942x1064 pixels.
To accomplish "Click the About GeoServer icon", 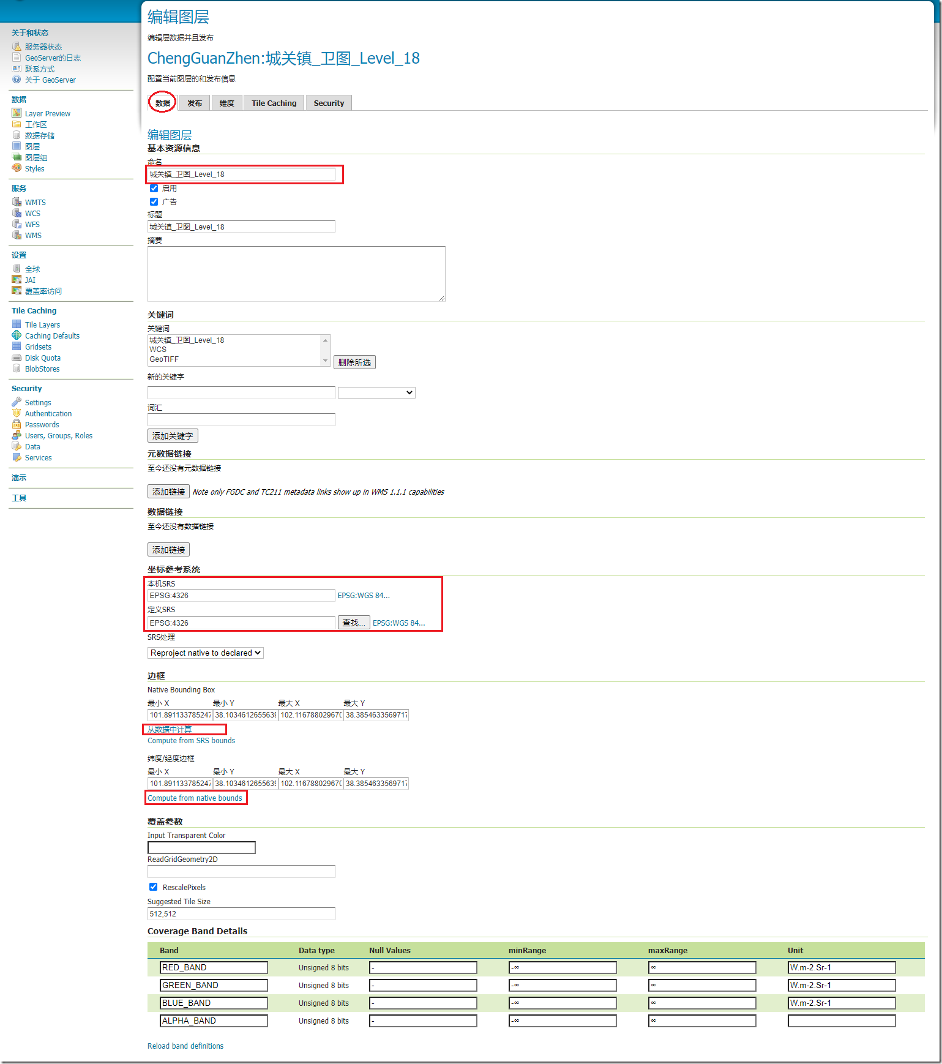I will pyautogui.click(x=17, y=80).
